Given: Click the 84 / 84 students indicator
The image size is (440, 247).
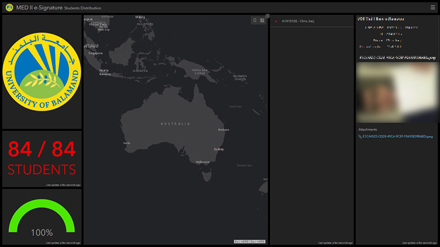Looking at the screenshot, I should [x=42, y=158].
